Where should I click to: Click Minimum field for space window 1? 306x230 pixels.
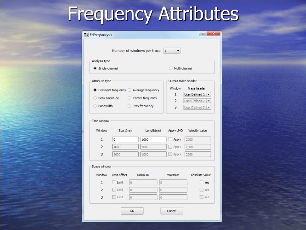(143, 182)
